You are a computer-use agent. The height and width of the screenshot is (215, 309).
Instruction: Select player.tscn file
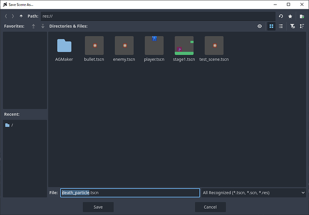(x=154, y=49)
